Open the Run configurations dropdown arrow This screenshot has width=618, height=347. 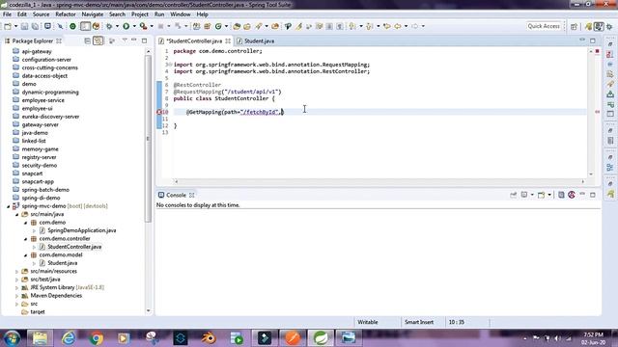coord(134,26)
